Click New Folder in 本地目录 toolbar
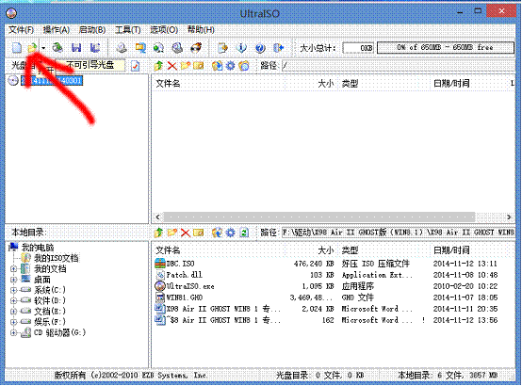 pyautogui.click(x=172, y=233)
